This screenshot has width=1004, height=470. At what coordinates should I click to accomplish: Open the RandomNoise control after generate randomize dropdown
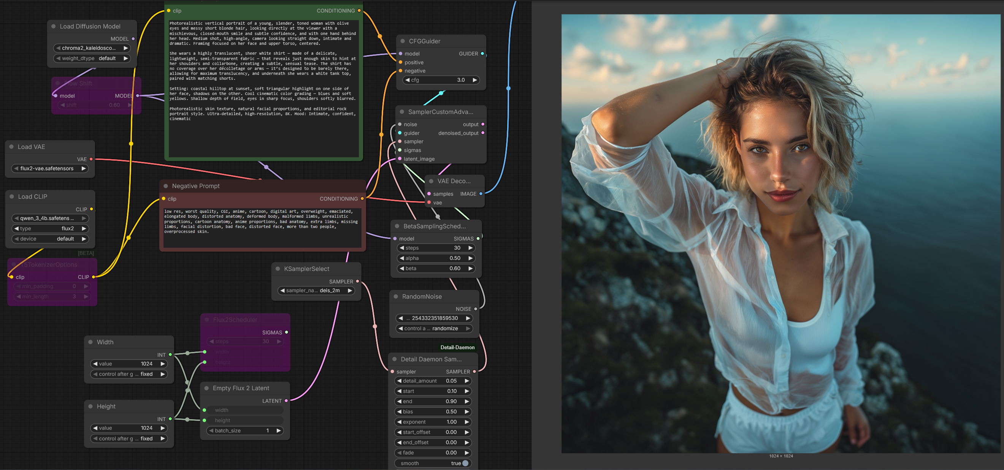[434, 329]
